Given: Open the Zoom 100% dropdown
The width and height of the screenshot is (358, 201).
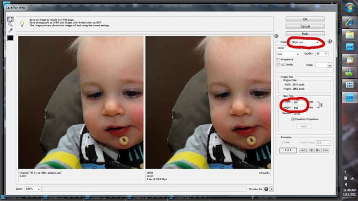Looking at the screenshot, I should click(33, 189).
